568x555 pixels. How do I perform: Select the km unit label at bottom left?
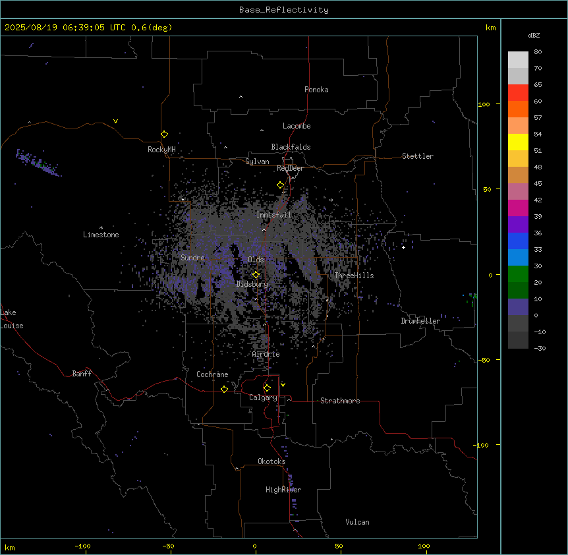click(x=10, y=547)
